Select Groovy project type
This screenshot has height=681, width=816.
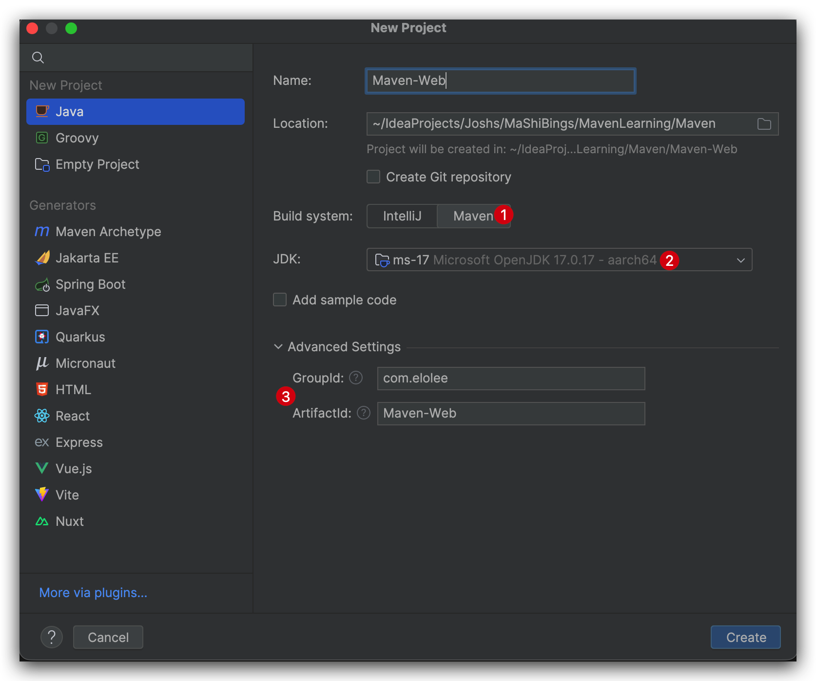tap(136, 138)
